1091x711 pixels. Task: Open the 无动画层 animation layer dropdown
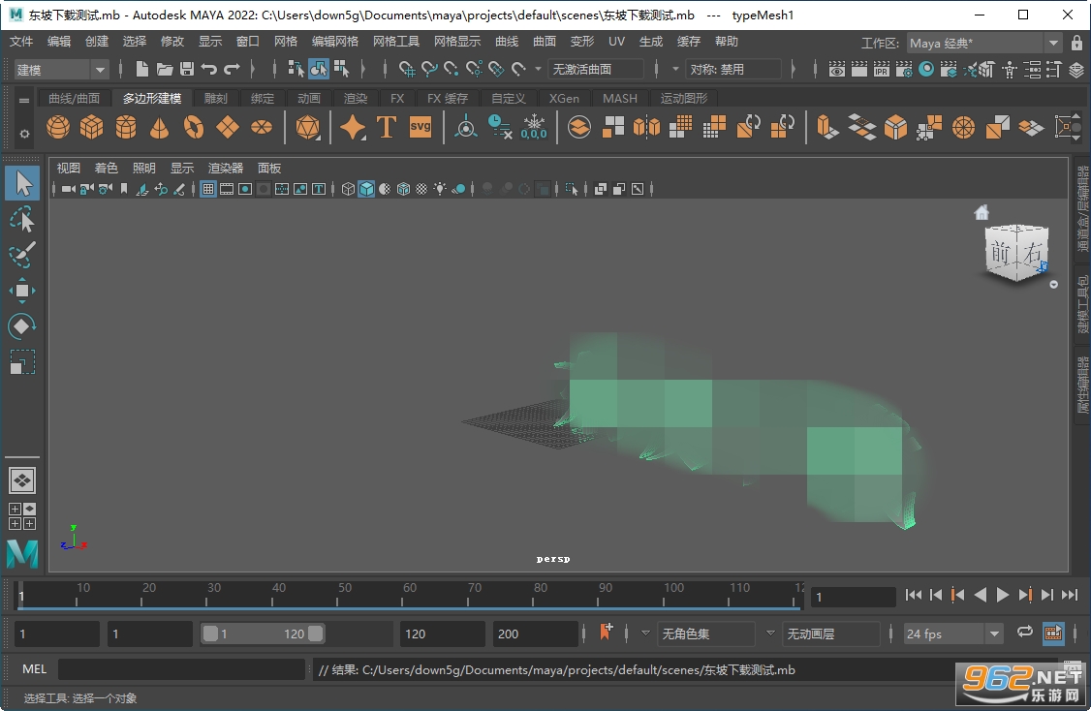point(830,634)
